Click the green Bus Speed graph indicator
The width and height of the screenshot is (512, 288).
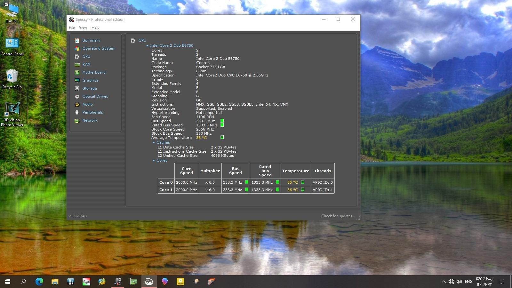point(222,121)
